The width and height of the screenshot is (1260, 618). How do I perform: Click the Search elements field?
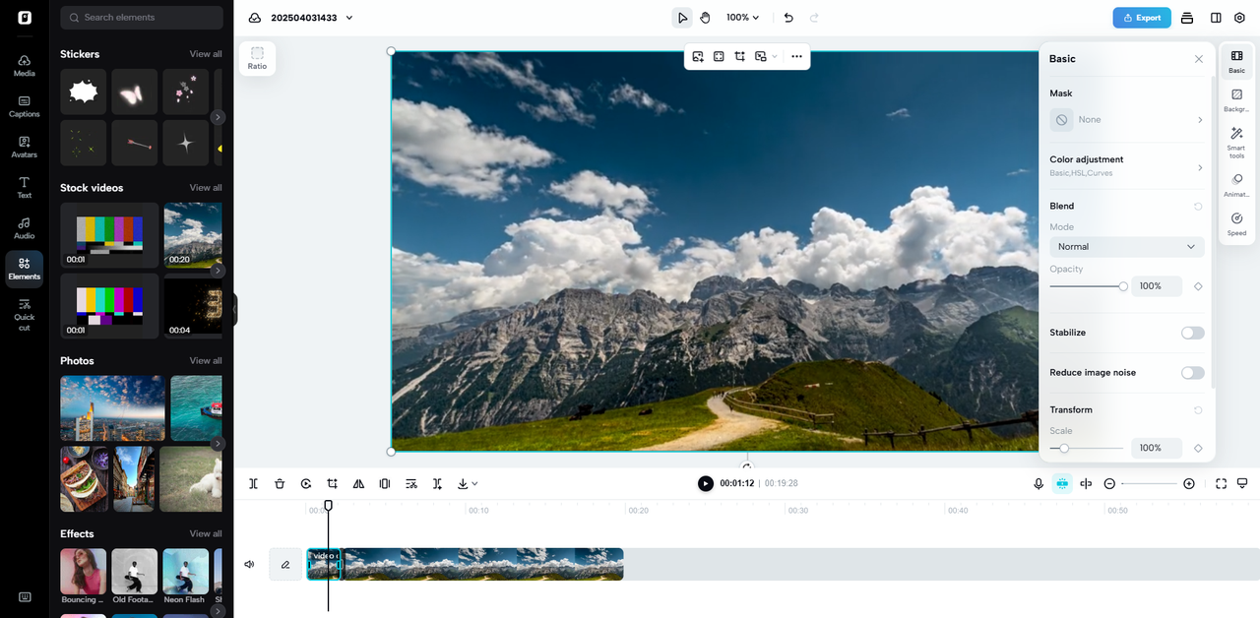pyautogui.click(x=142, y=18)
